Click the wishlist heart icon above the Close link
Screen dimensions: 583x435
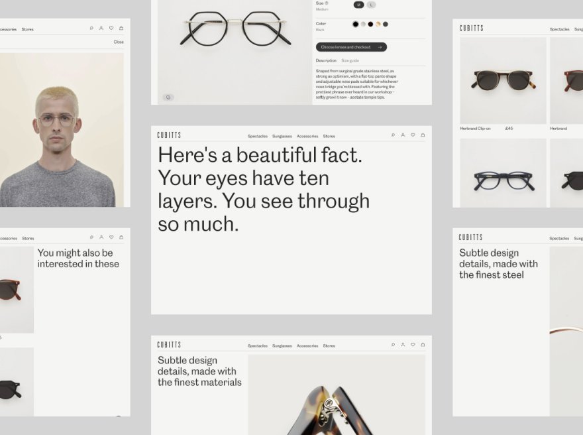111,29
